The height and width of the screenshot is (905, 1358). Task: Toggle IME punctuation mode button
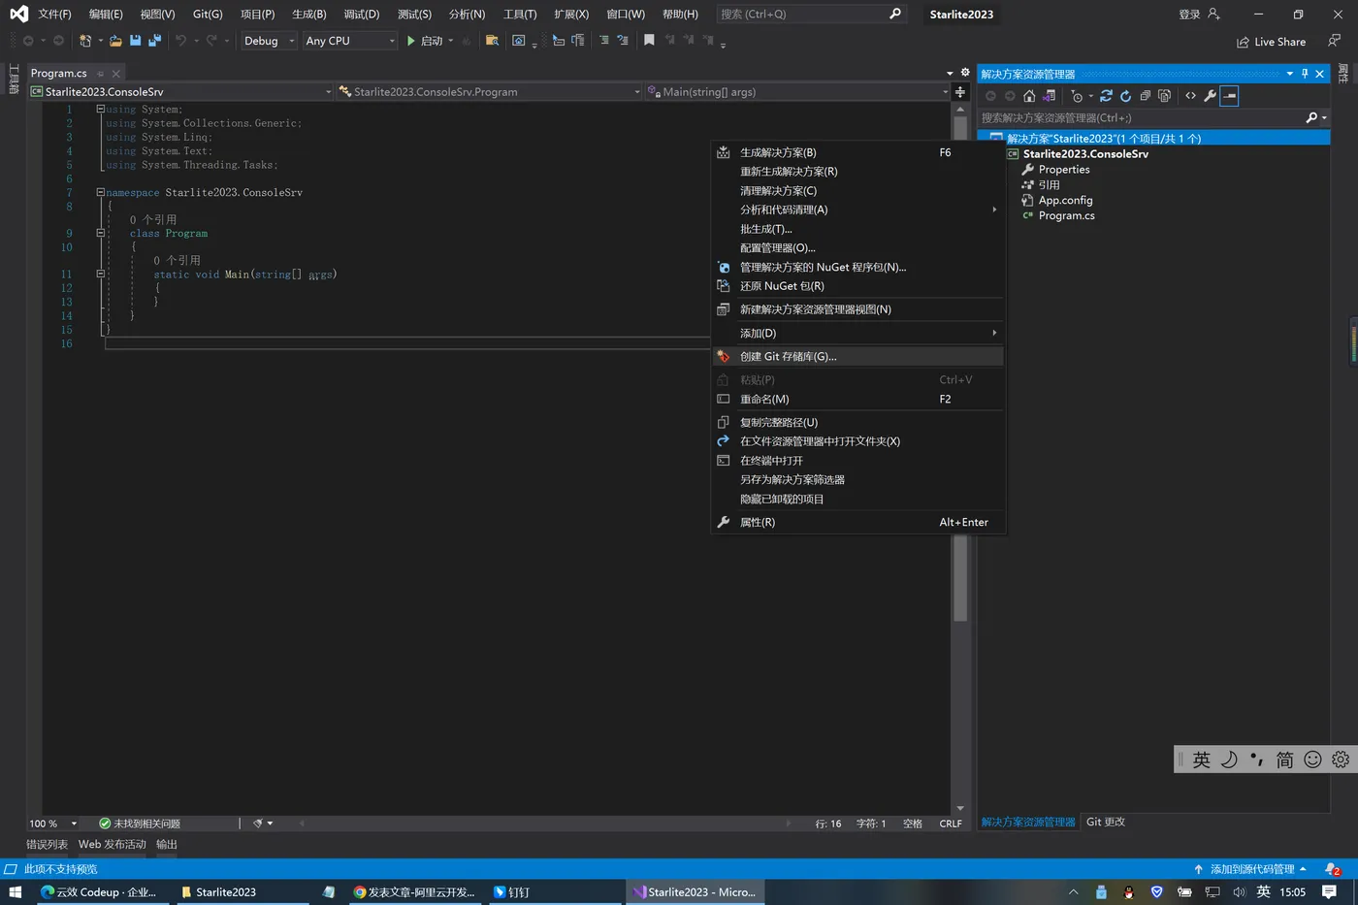(x=1257, y=760)
